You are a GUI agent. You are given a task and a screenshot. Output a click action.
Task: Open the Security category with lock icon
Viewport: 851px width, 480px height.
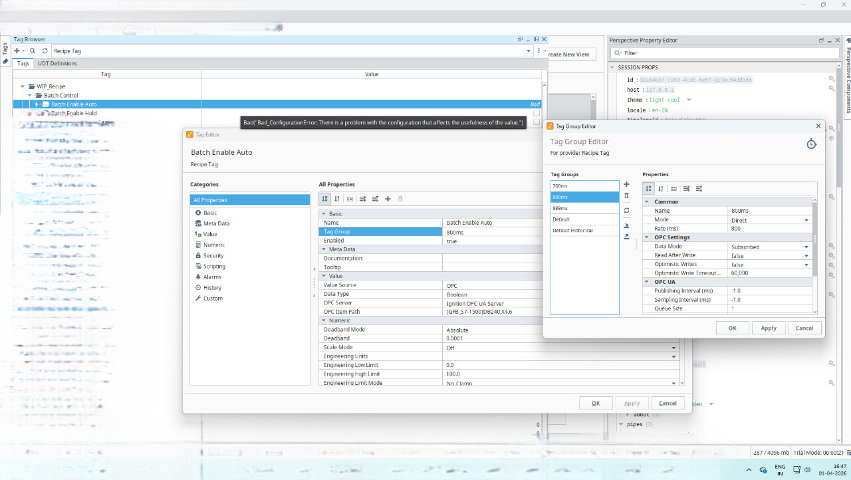(x=213, y=255)
